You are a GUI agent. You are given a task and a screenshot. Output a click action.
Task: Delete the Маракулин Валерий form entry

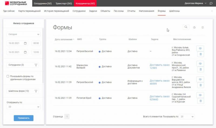tap(200, 70)
